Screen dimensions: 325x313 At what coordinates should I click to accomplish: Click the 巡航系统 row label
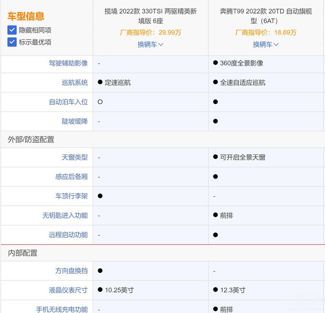[x=75, y=83]
